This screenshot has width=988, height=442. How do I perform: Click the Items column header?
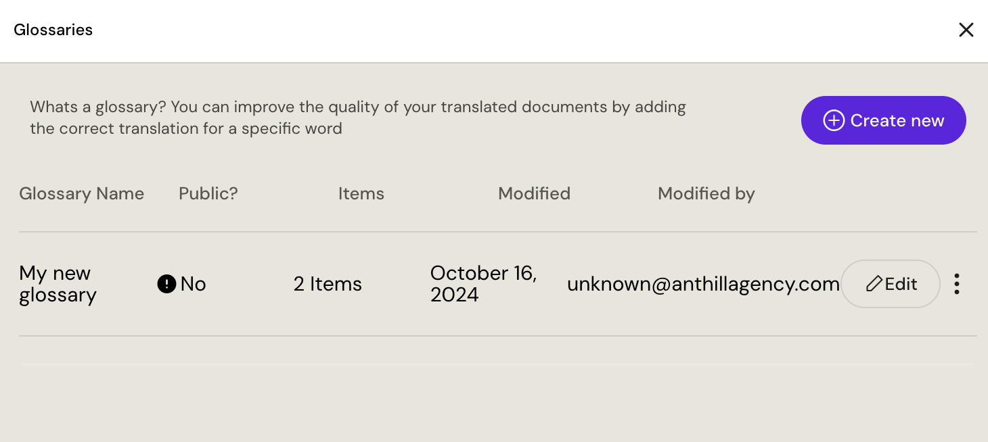point(361,193)
